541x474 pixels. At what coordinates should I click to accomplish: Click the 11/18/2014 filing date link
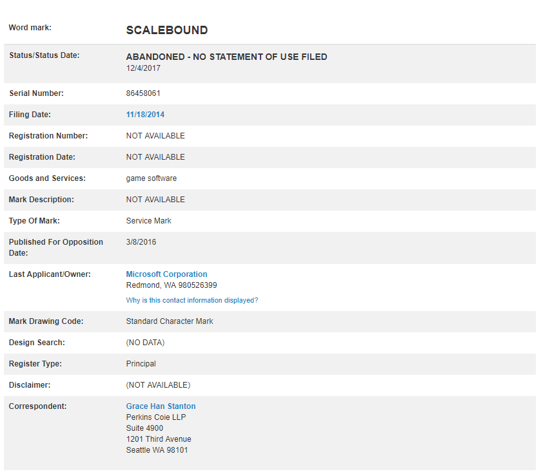point(145,115)
